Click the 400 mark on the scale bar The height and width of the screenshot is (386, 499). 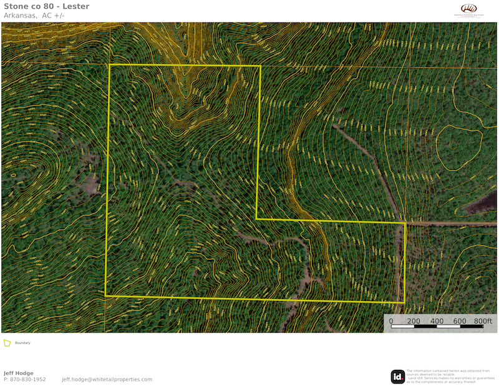pos(437,321)
